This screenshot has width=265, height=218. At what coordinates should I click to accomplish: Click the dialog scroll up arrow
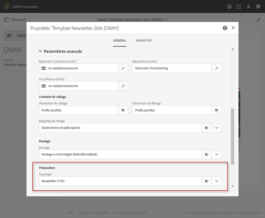click(233, 49)
